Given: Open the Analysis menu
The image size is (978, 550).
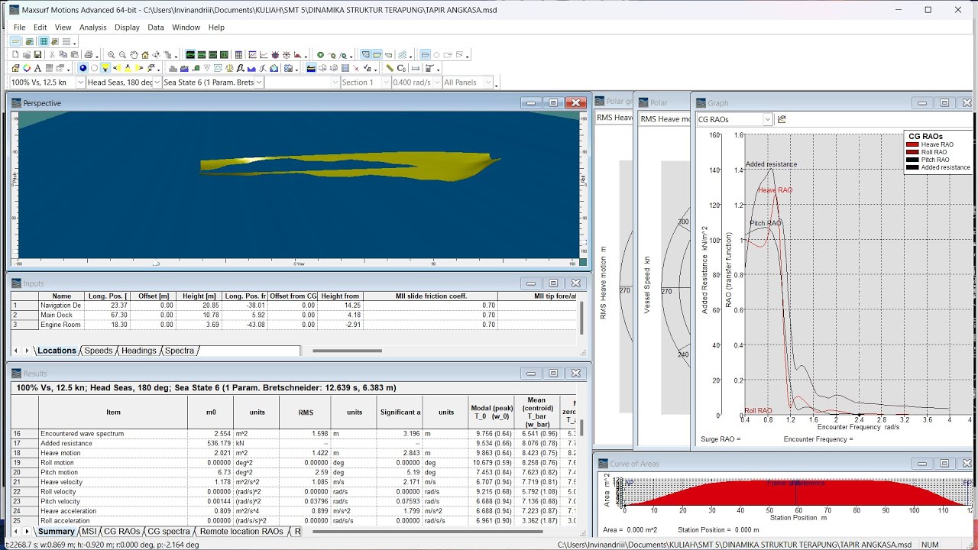Looking at the screenshot, I should tap(93, 27).
